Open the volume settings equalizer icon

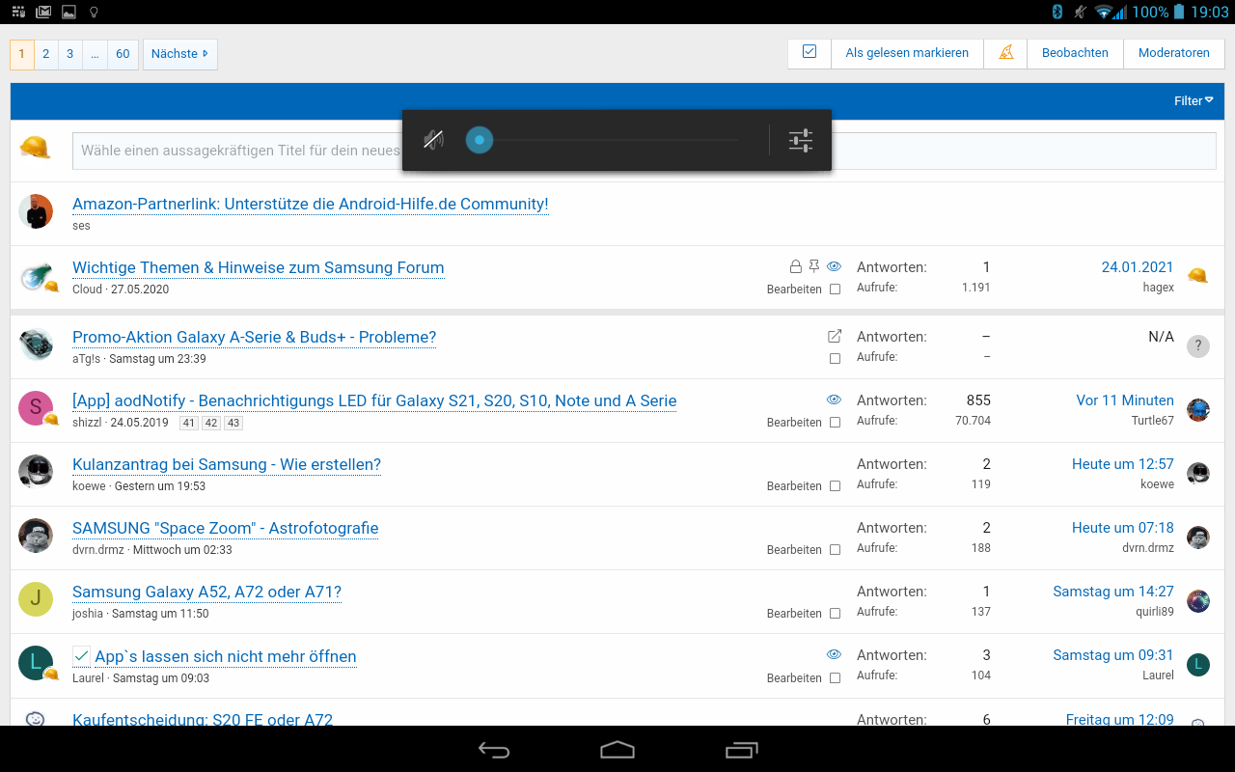pos(801,141)
